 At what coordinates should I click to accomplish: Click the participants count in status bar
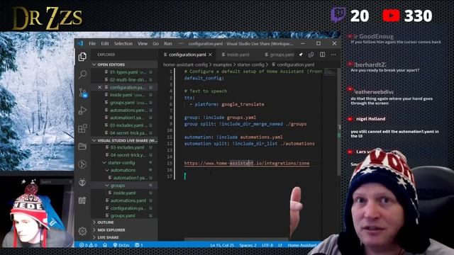tap(139, 245)
